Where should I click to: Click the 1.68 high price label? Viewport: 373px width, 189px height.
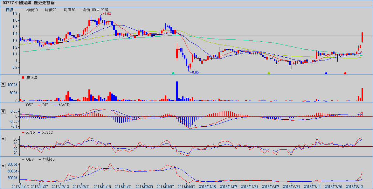(107, 14)
